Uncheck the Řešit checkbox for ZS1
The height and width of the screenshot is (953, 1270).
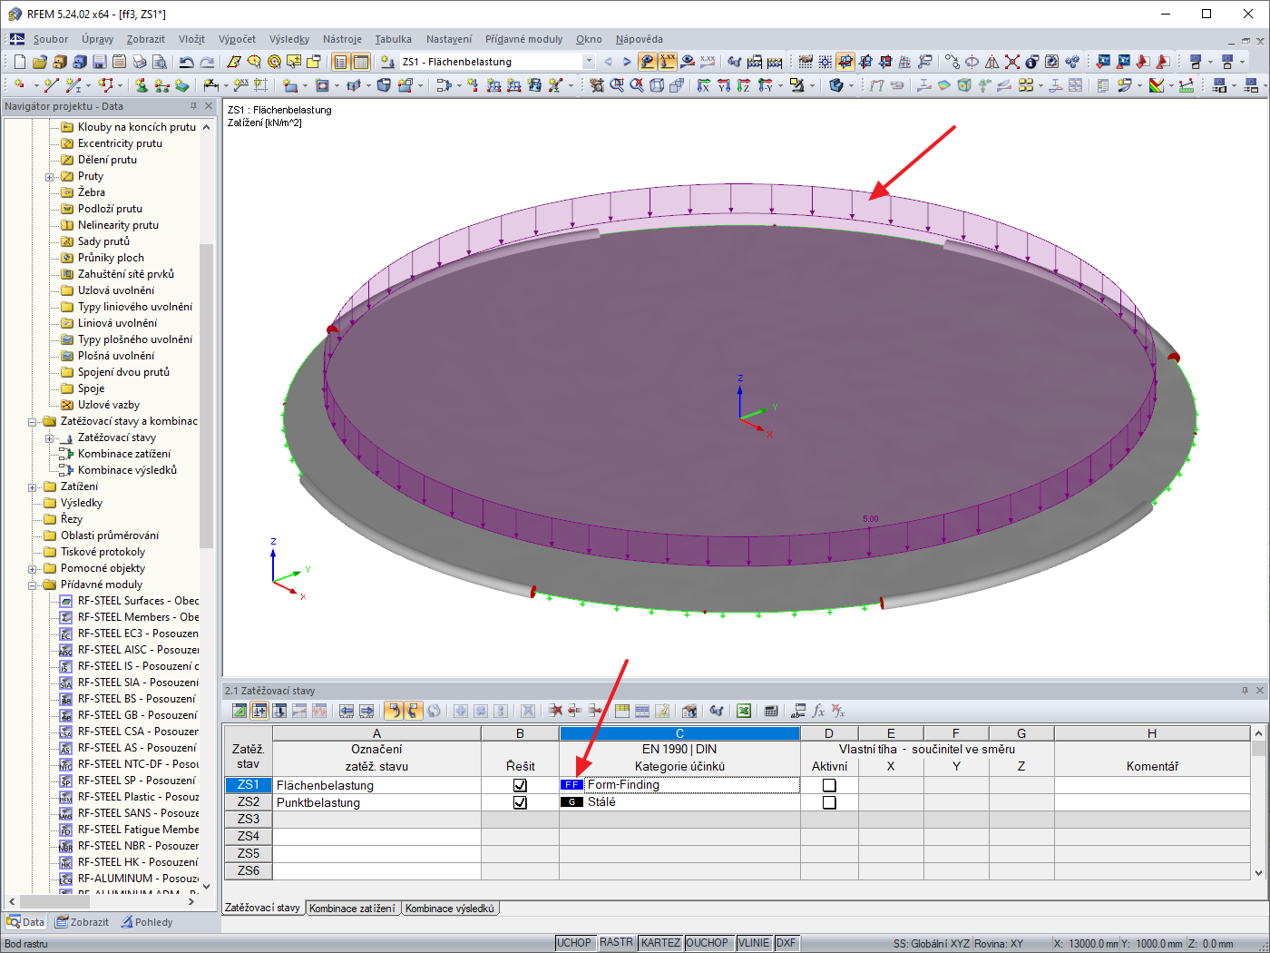(520, 785)
